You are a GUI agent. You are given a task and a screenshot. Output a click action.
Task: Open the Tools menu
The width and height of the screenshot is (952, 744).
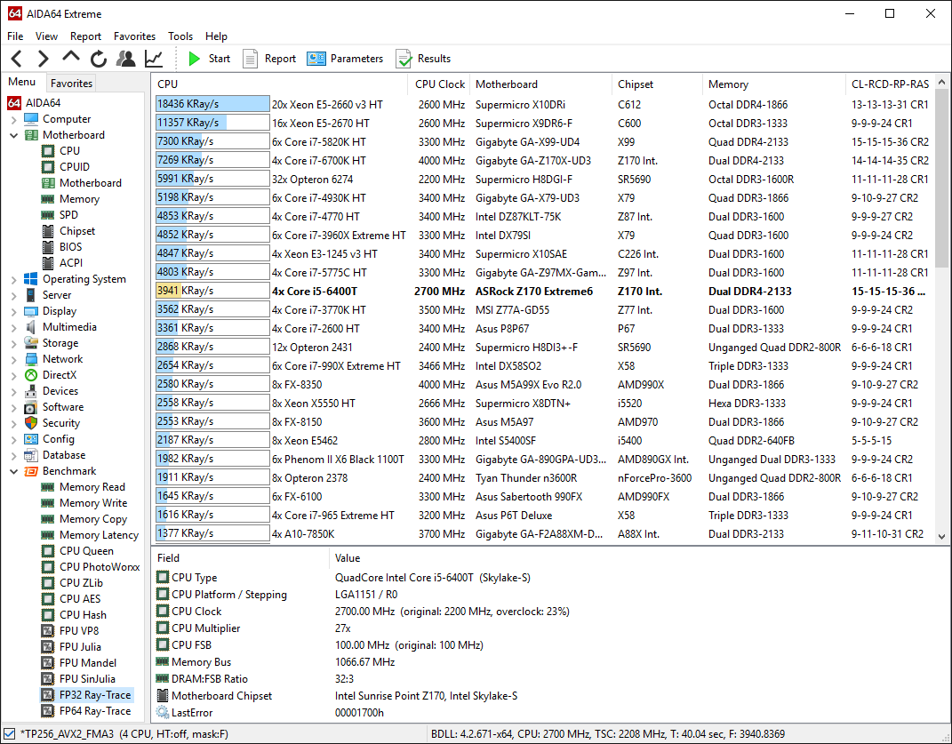coord(180,36)
